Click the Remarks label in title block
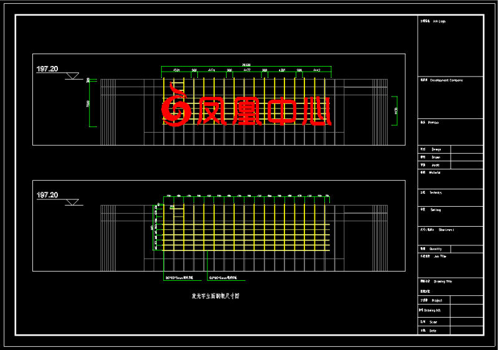The image size is (498, 350). point(430,122)
